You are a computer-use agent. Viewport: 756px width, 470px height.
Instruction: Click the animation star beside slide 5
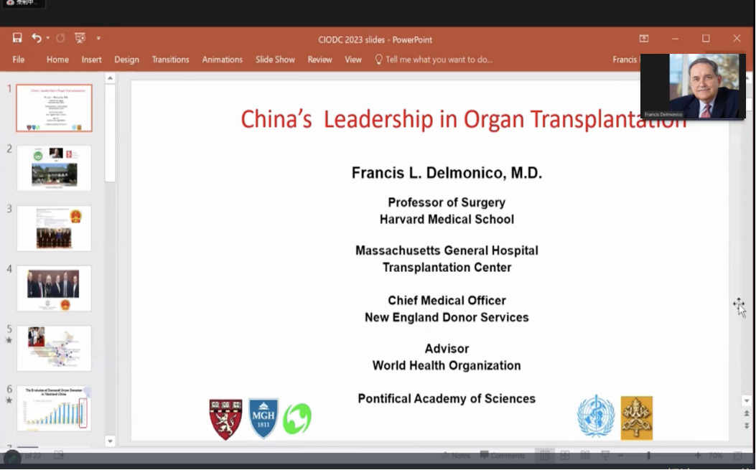tap(9, 340)
